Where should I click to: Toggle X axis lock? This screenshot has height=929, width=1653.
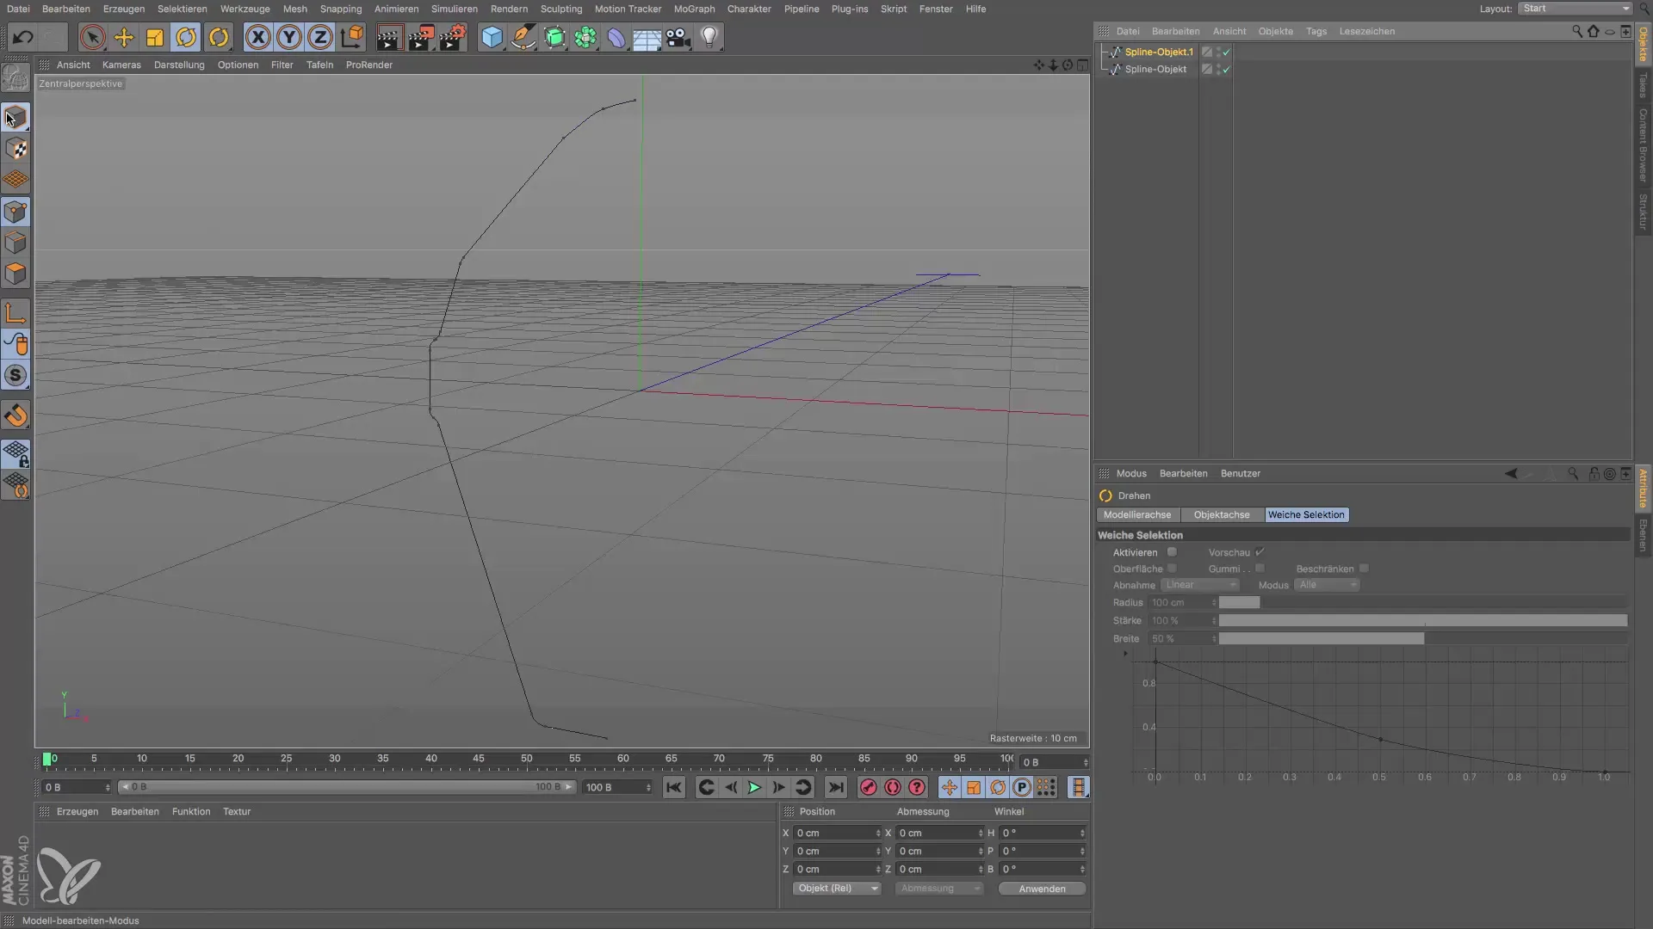(x=257, y=37)
